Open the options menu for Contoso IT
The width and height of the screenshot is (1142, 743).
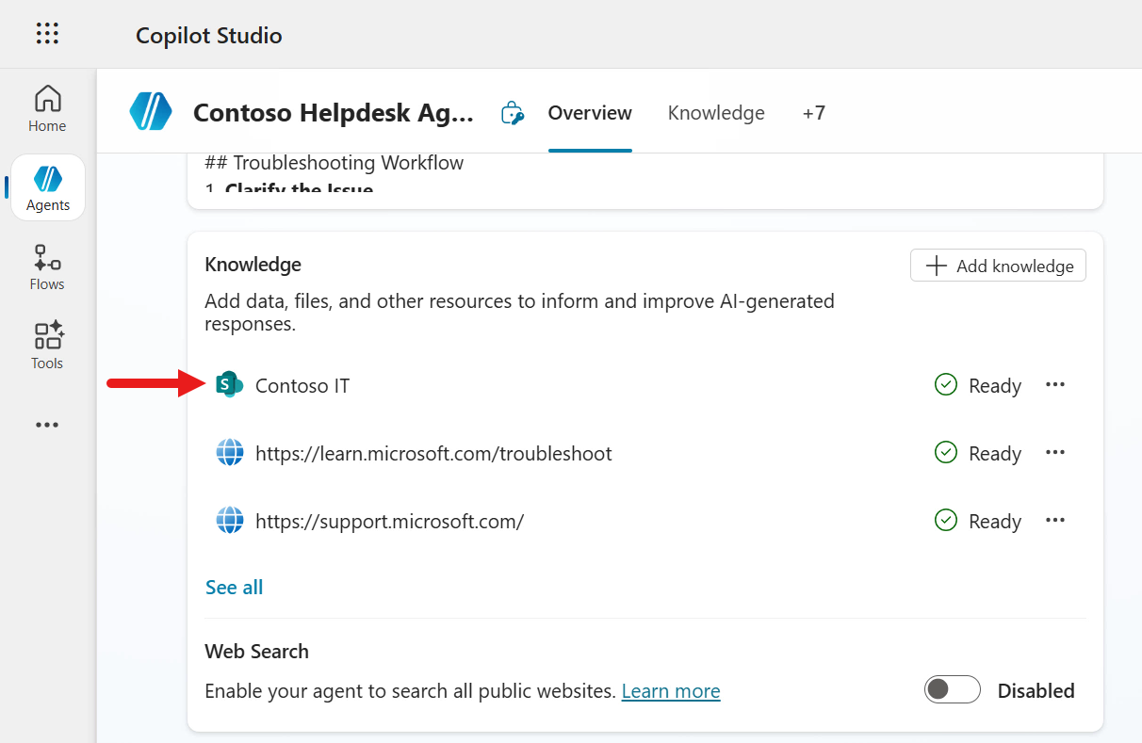tap(1055, 384)
